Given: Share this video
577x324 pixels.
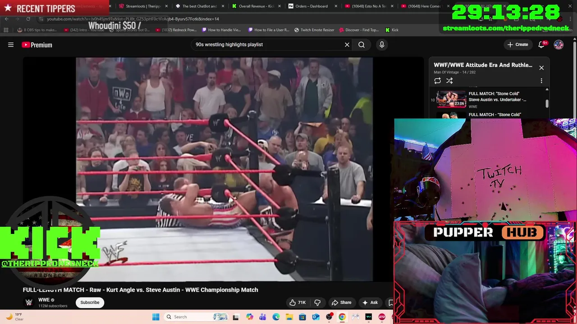Looking at the screenshot, I should [x=341, y=302].
